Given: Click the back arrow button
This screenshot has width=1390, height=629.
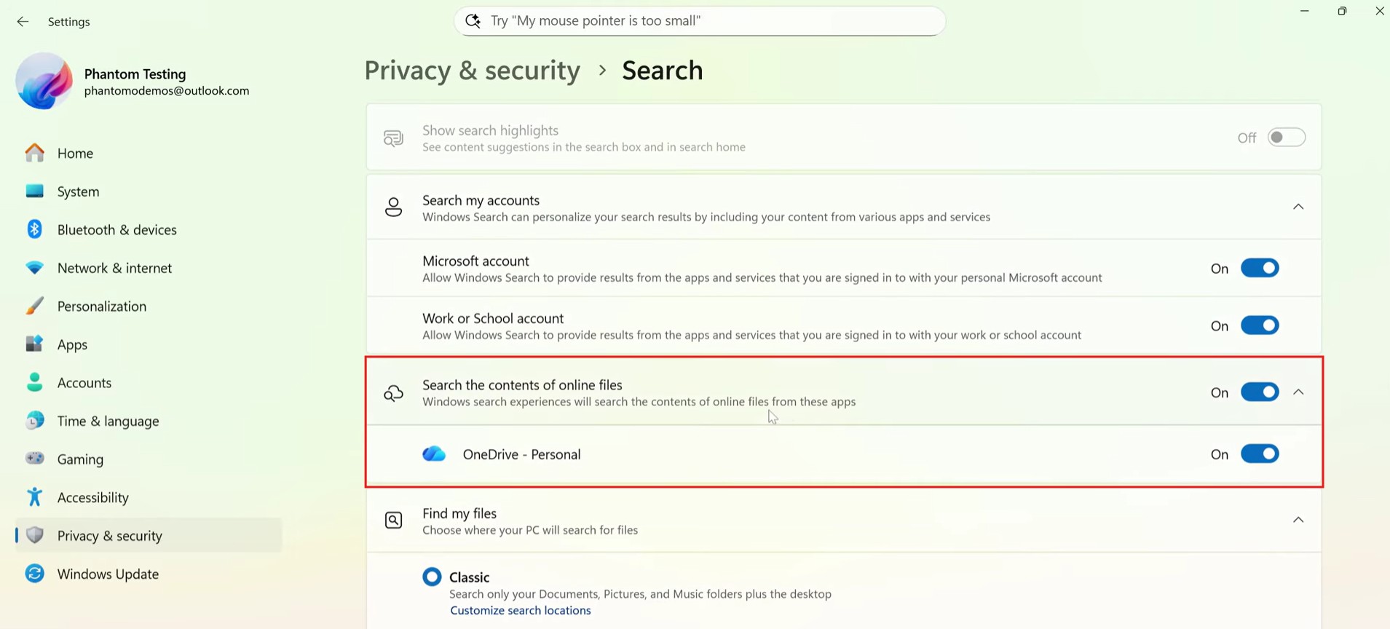Looking at the screenshot, I should click(x=23, y=21).
